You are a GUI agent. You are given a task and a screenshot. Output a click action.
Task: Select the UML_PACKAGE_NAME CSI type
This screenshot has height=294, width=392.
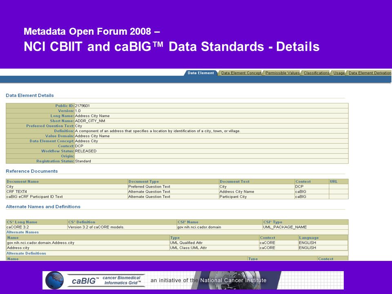(285, 227)
